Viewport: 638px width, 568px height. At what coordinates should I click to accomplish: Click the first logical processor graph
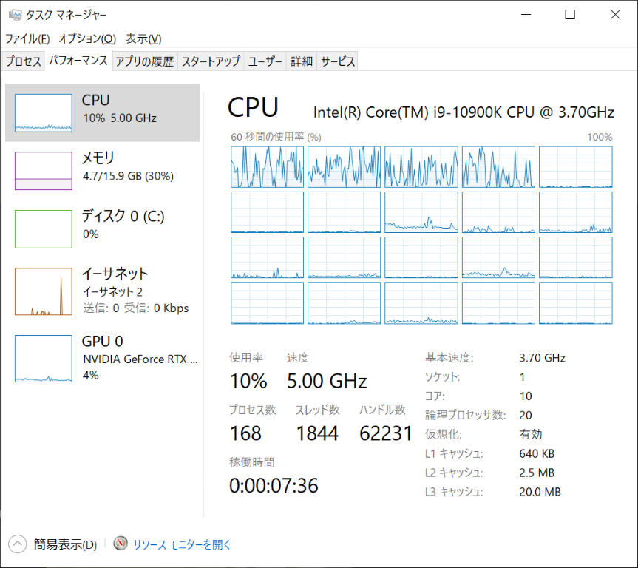pyautogui.click(x=267, y=166)
